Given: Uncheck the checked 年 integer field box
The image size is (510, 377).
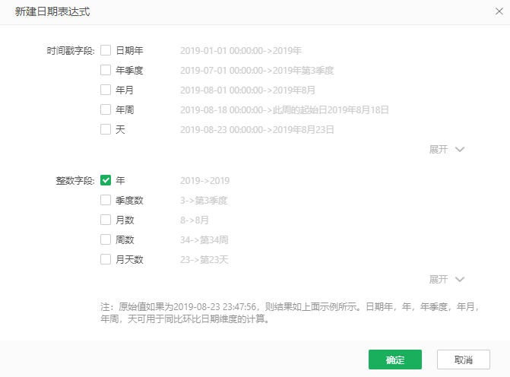Looking at the screenshot, I should point(106,181).
